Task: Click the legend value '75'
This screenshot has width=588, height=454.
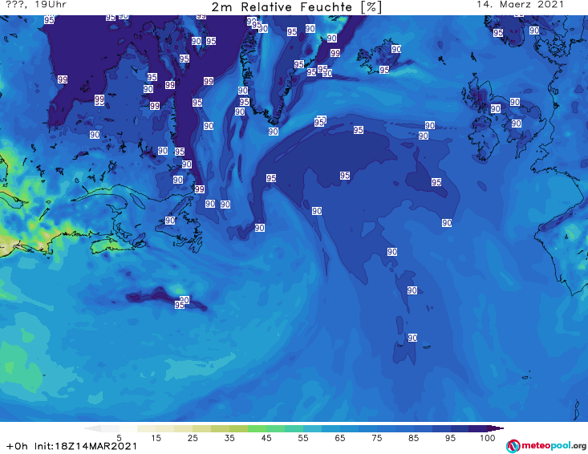Action: [x=377, y=438]
